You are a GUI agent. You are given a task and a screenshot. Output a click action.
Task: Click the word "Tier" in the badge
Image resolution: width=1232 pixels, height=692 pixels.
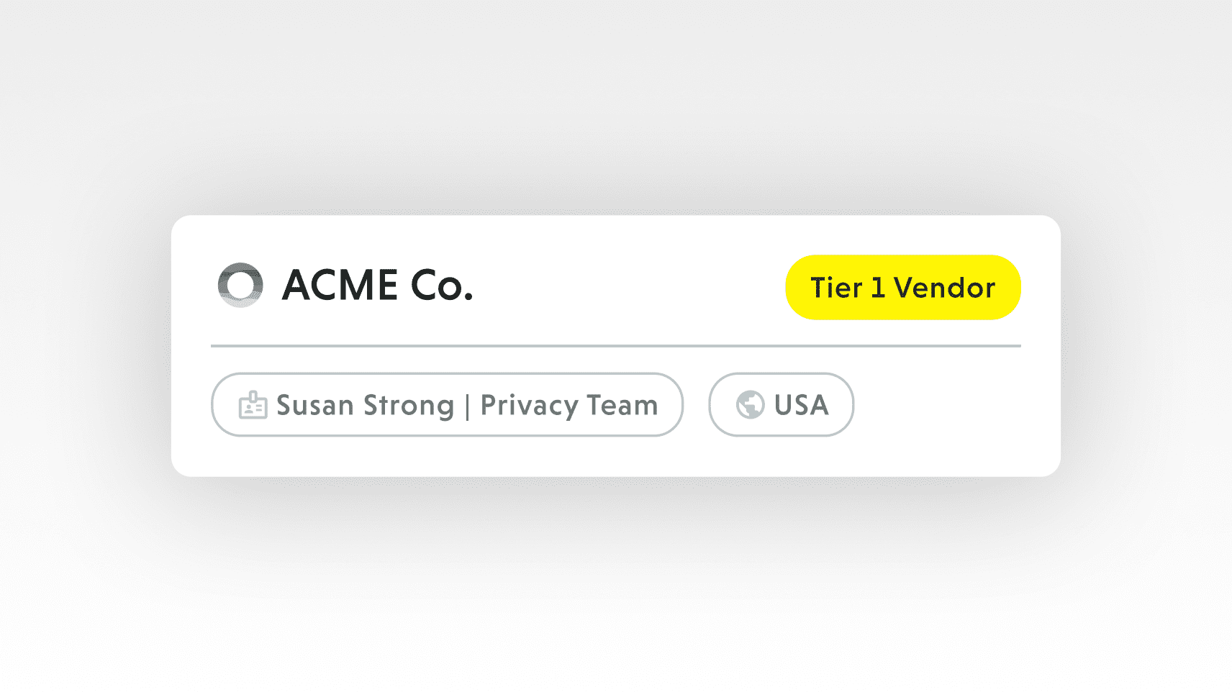coord(836,288)
